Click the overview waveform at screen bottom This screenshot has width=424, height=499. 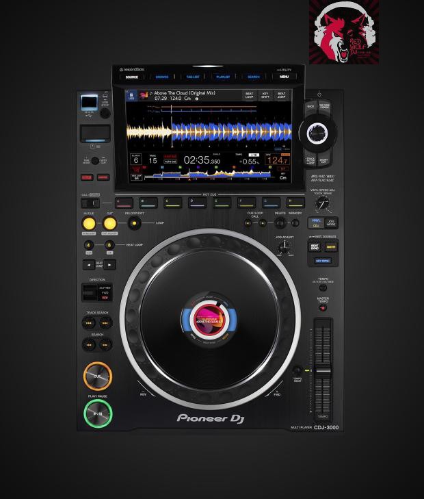coord(207,175)
